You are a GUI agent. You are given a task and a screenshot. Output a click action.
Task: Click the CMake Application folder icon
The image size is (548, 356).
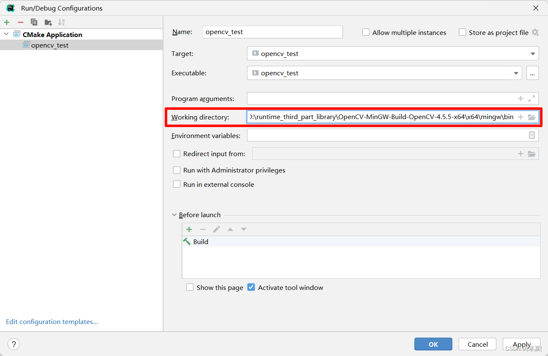point(17,35)
